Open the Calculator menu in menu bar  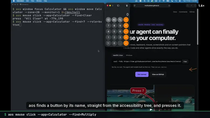pyautogui.click(x=20, y=1)
